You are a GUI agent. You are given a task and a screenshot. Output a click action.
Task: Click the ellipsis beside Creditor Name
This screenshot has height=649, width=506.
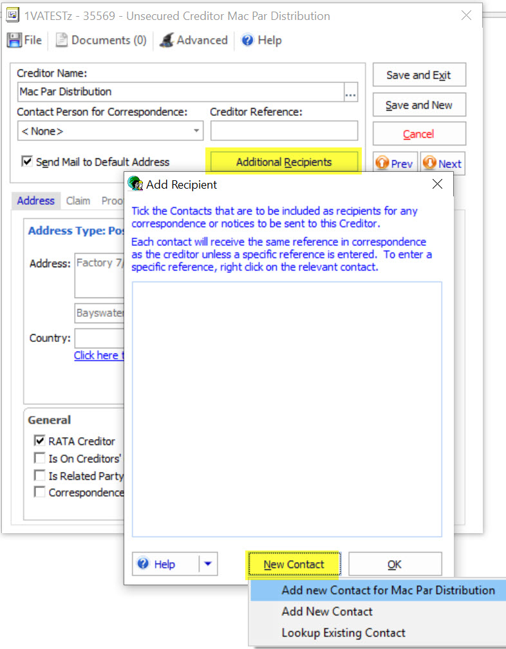click(x=350, y=92)
